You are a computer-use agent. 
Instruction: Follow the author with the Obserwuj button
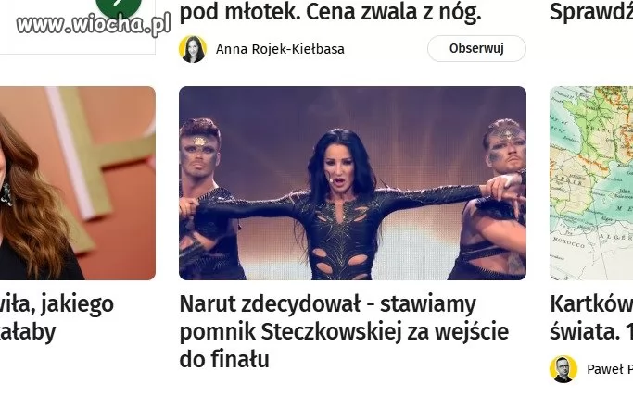tap(476, 48)
